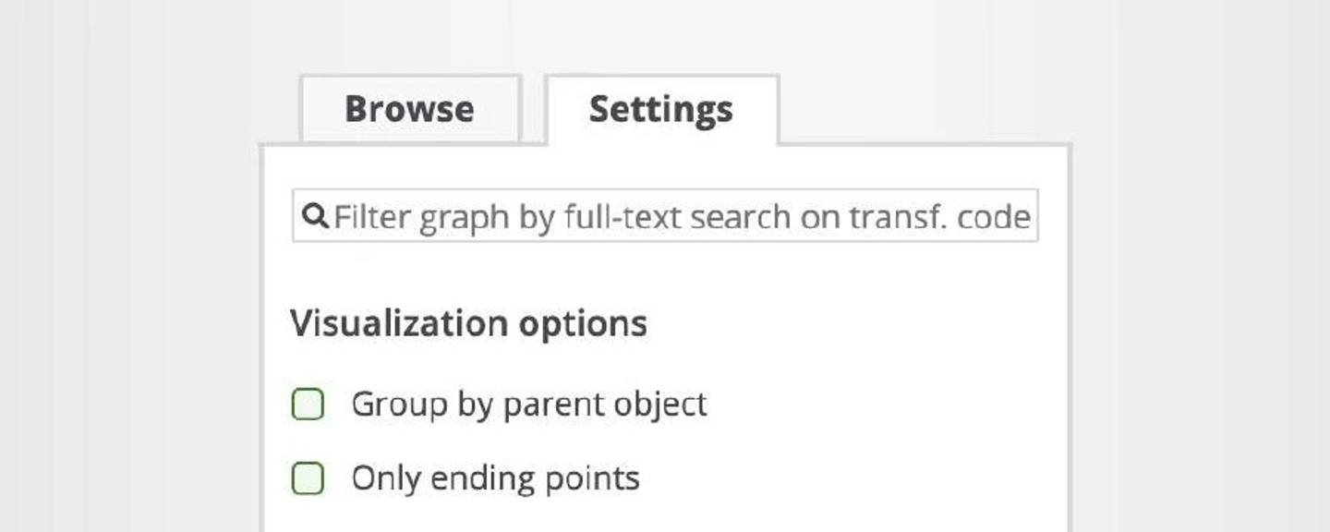Click the word Browse in the tab bar
The image size is (1330, 532).
[x=410, y=109]
